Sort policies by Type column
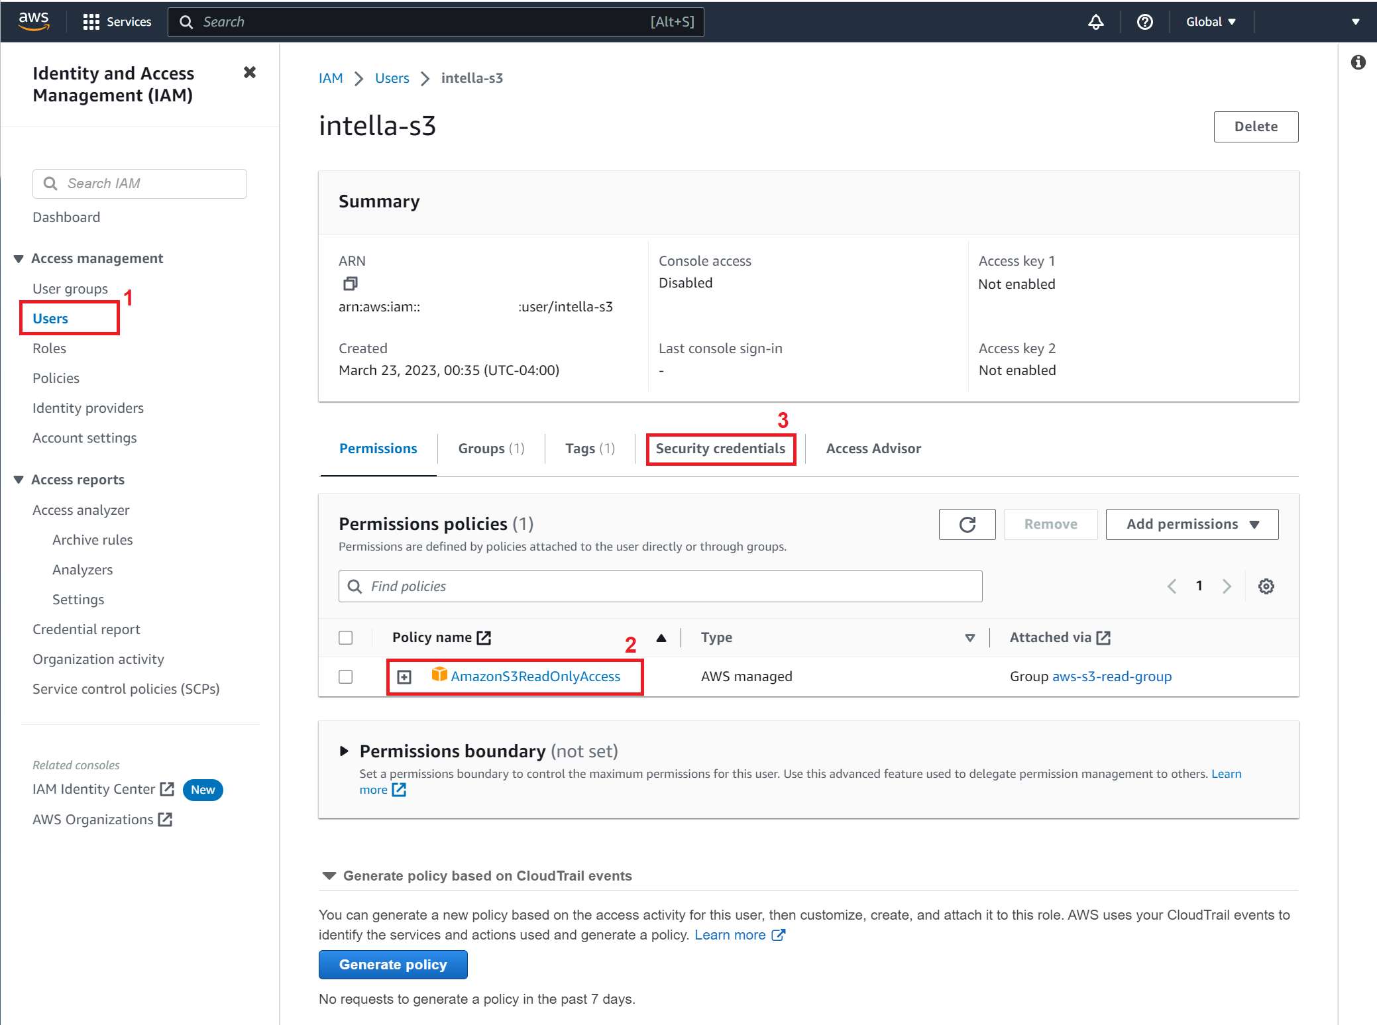Screen dimensions: 1377x1025 tap(969, 638)
